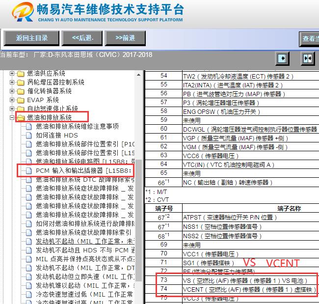
Task: Click the 返回主目录 button
Action: (x=31, y=38)
